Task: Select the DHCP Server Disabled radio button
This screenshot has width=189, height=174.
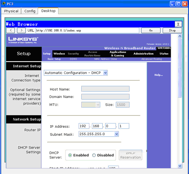Action: click(94, 155)
